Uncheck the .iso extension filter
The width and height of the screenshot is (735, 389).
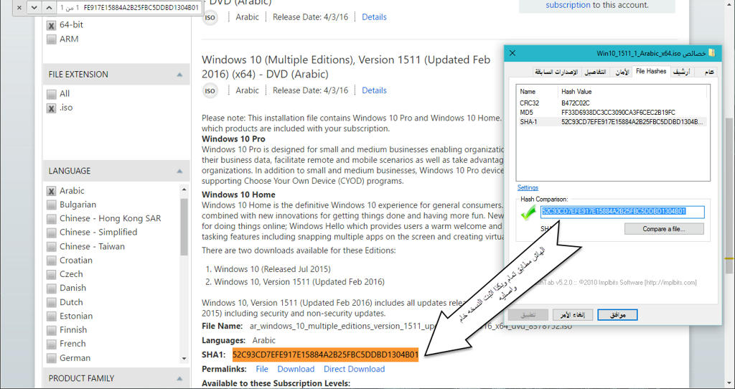(x=52, y=108)
